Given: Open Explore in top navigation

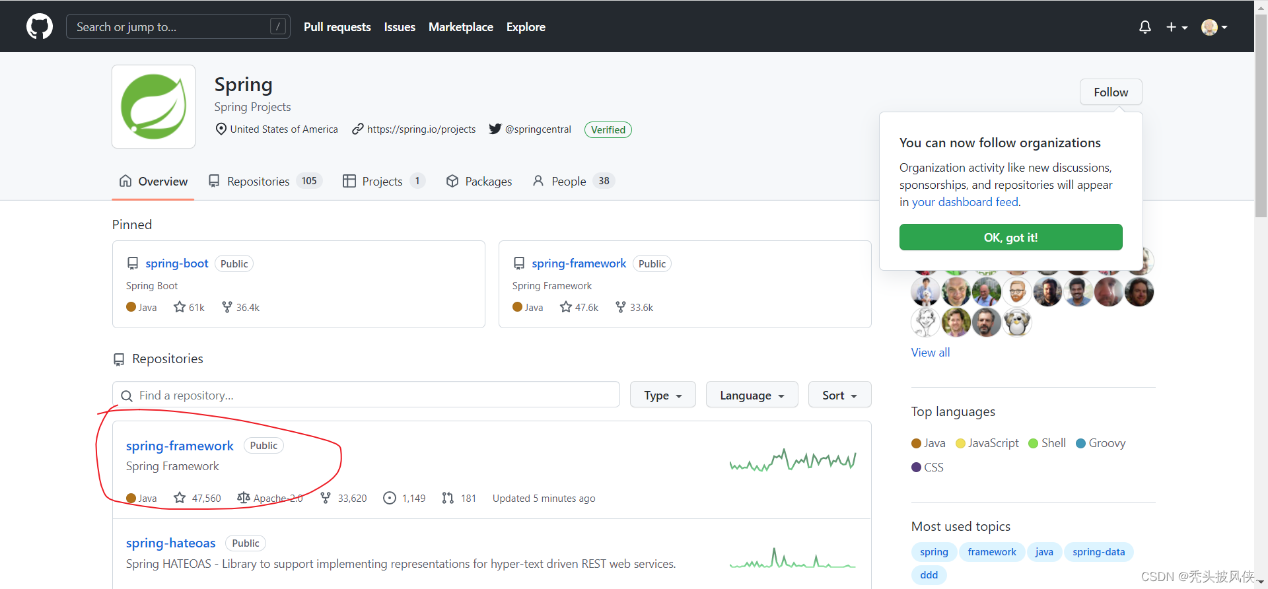Looking at the screenshot, I should tap(526, 27).
